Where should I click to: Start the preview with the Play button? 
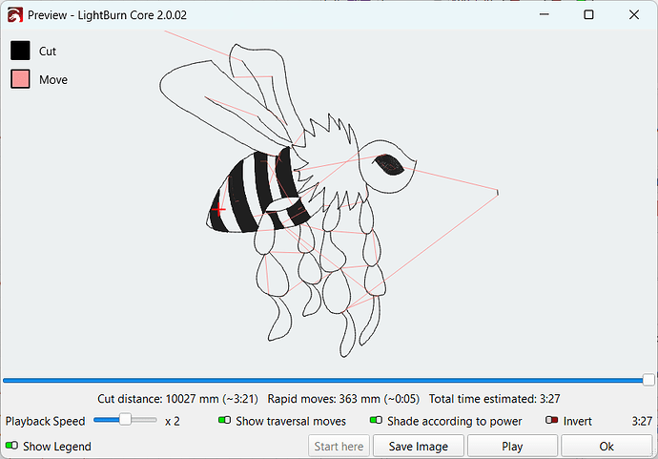pos(511,446)
